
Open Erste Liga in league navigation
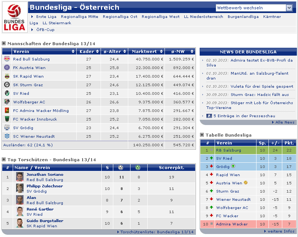click(x=46, y=17)
